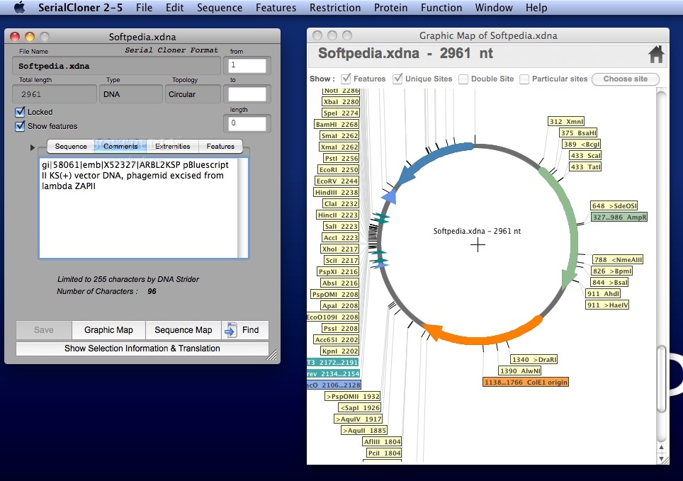Click the Save button
The image size is (683, 481).
pyautogui.click(x=43, y=330)
